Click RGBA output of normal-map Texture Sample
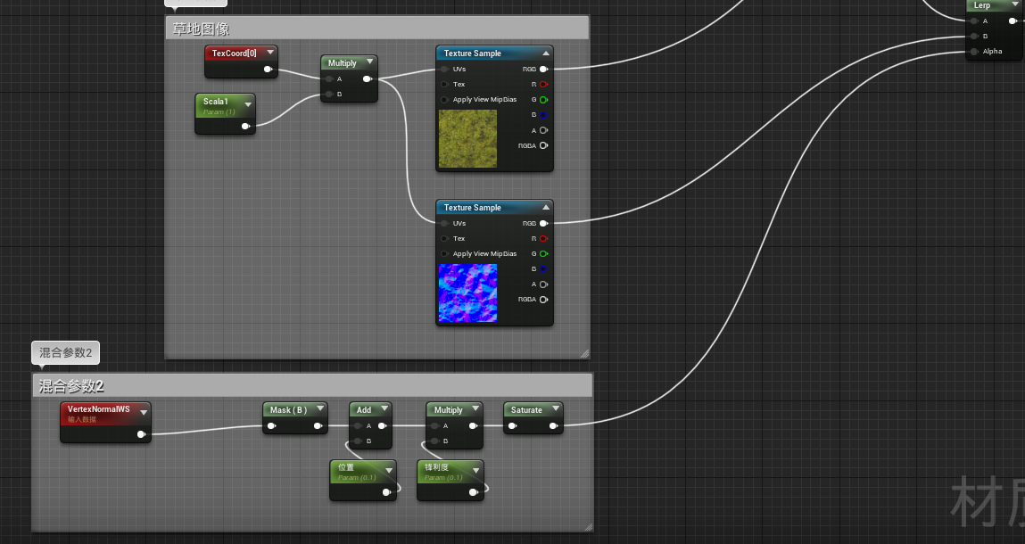1025x544 pixels. click(x=544, y=300)
